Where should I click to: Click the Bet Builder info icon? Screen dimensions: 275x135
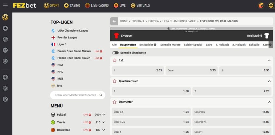[x=155, y=45]
